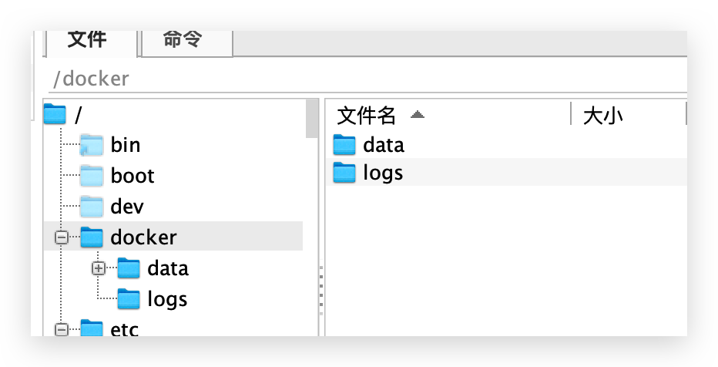Select the root / folder icon in tree
The height and width of the screenshot is (367, 718).
[55, 114]
